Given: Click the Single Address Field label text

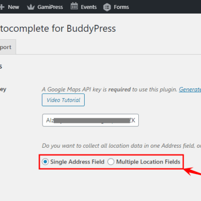Looking at the screenshot, I should tap(77, 162).
